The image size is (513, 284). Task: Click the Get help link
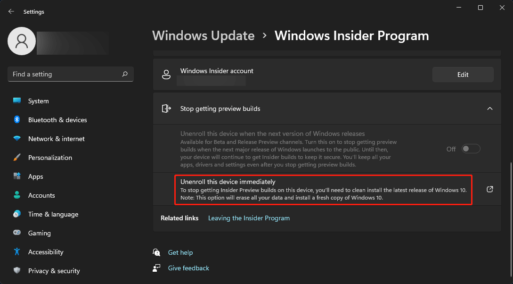(x=180, y=252)
